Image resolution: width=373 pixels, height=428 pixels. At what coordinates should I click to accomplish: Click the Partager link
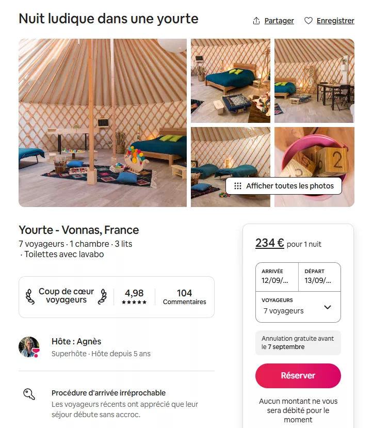[279, 21]
